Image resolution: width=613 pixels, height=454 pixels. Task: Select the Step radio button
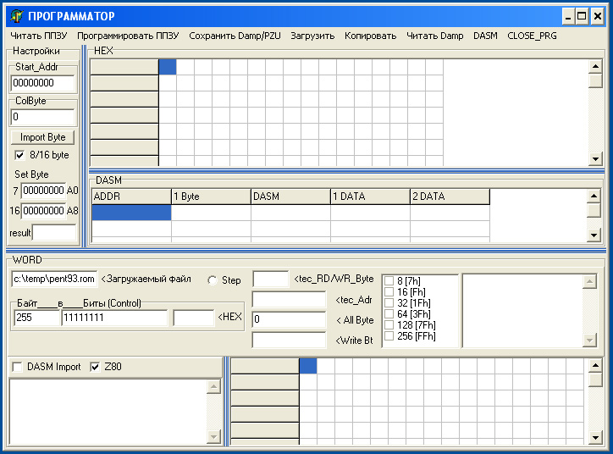coord(213,280)
